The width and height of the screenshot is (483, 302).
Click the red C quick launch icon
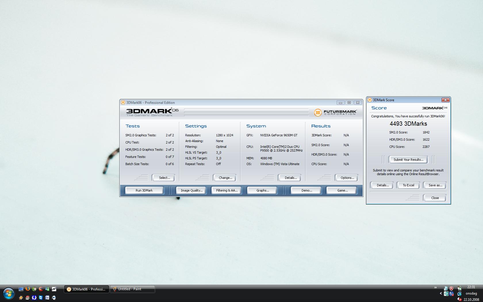pyautogui.click(x=41, y=289)
